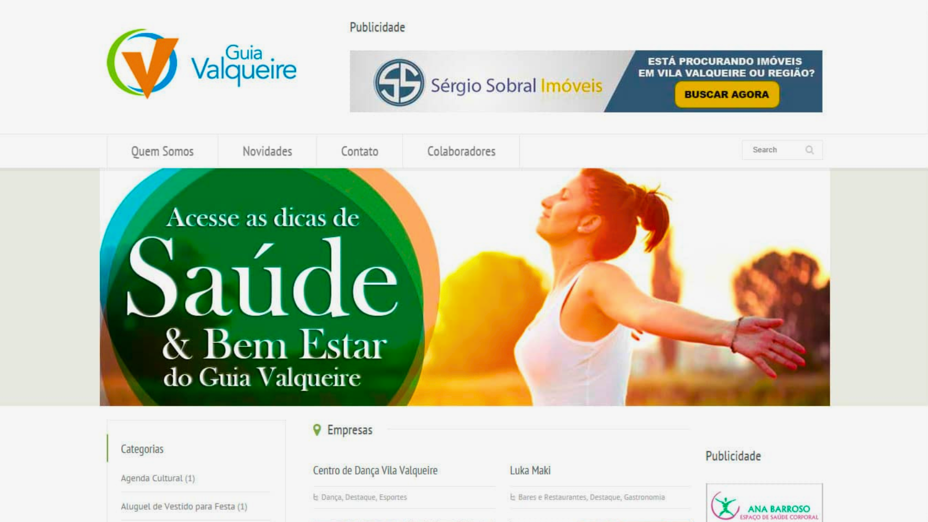The width and height of the screenshot is (928, 522).
Task: Click inside the Search input field
Action: click(772, 150)
